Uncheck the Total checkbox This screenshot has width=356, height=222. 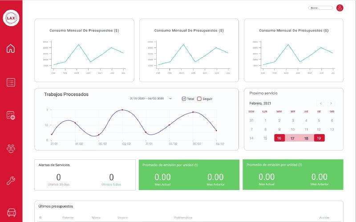coord(184,99)
